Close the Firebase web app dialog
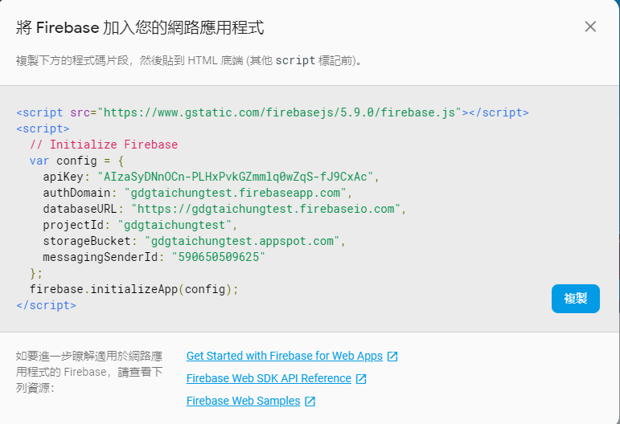This screenshot has height=424, width=620. [x=590, y=26]
